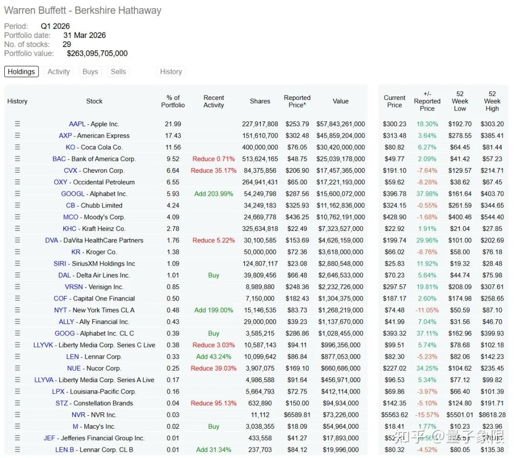Image resolution: width=518 pixels, height=458 pixels.
Task: Click the % of Portfolio header
Action: point(173,101)
